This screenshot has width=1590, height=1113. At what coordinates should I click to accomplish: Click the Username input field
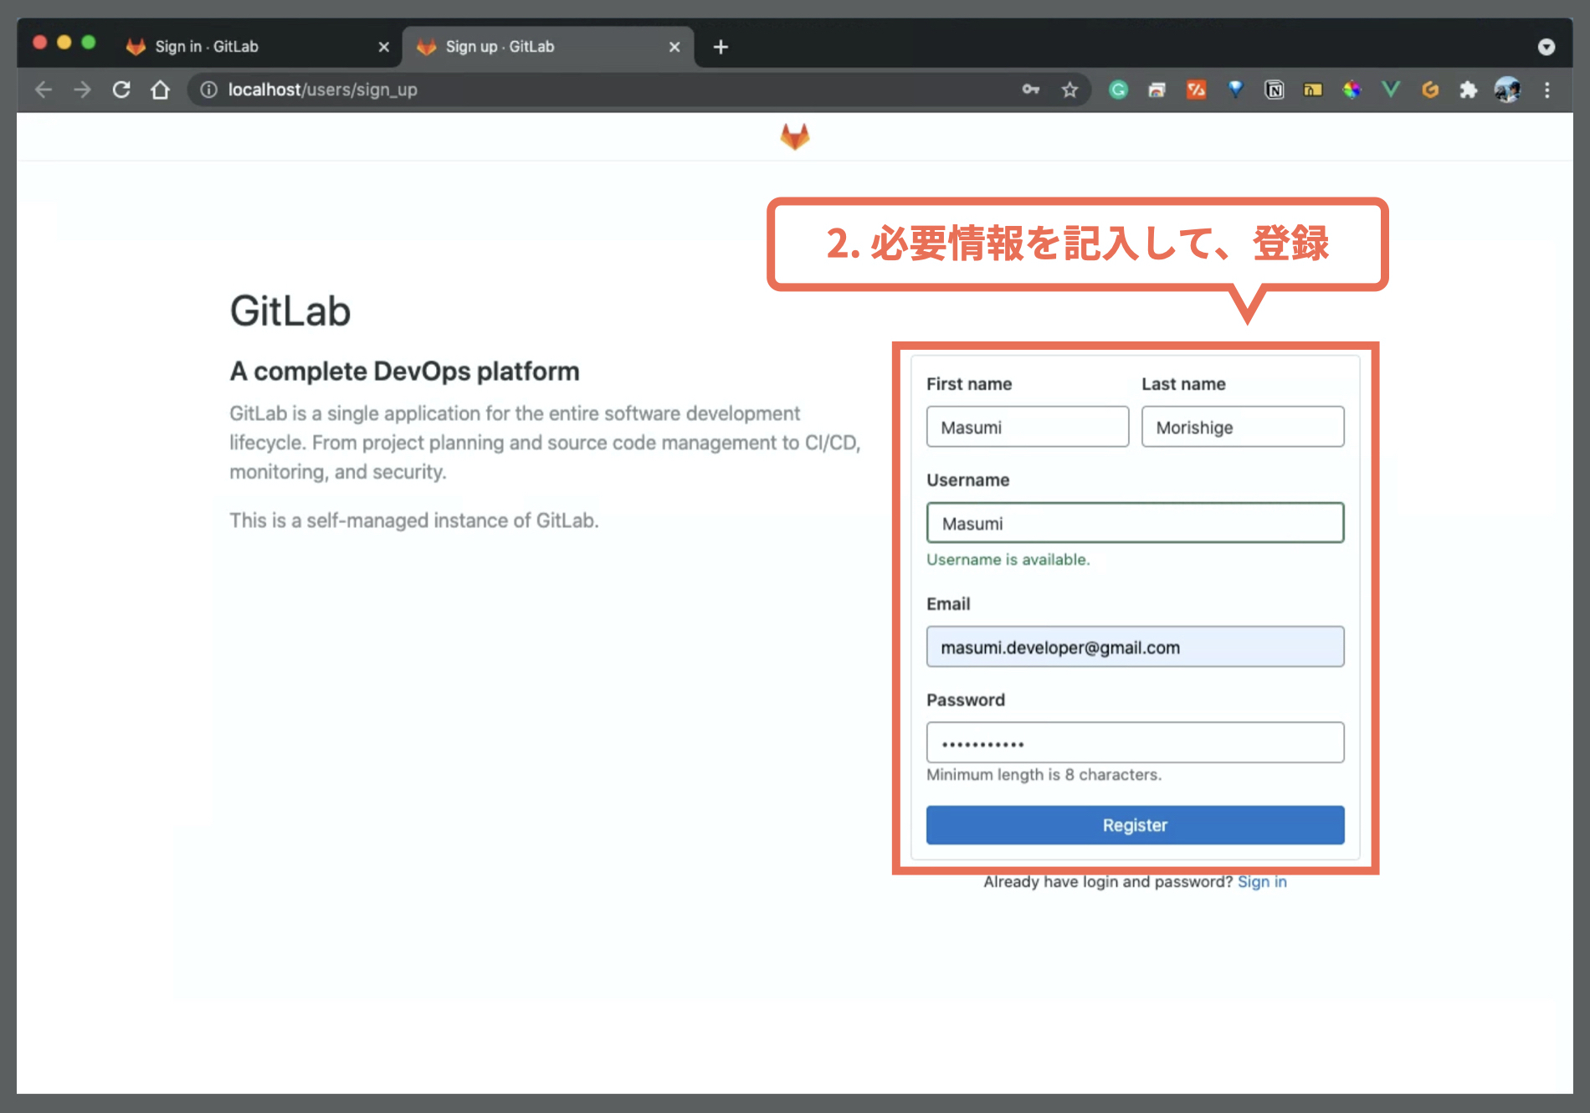[x=1136, y=523]
